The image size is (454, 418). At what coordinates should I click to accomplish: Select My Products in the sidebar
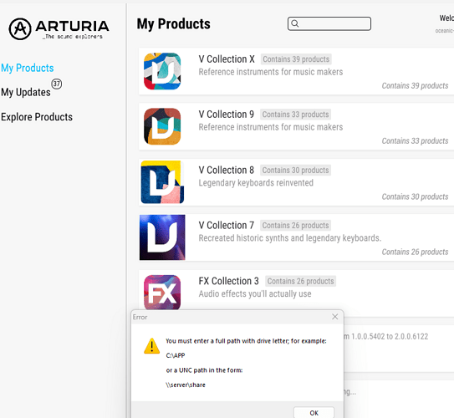pyautogui.click(x=28, y=68)
